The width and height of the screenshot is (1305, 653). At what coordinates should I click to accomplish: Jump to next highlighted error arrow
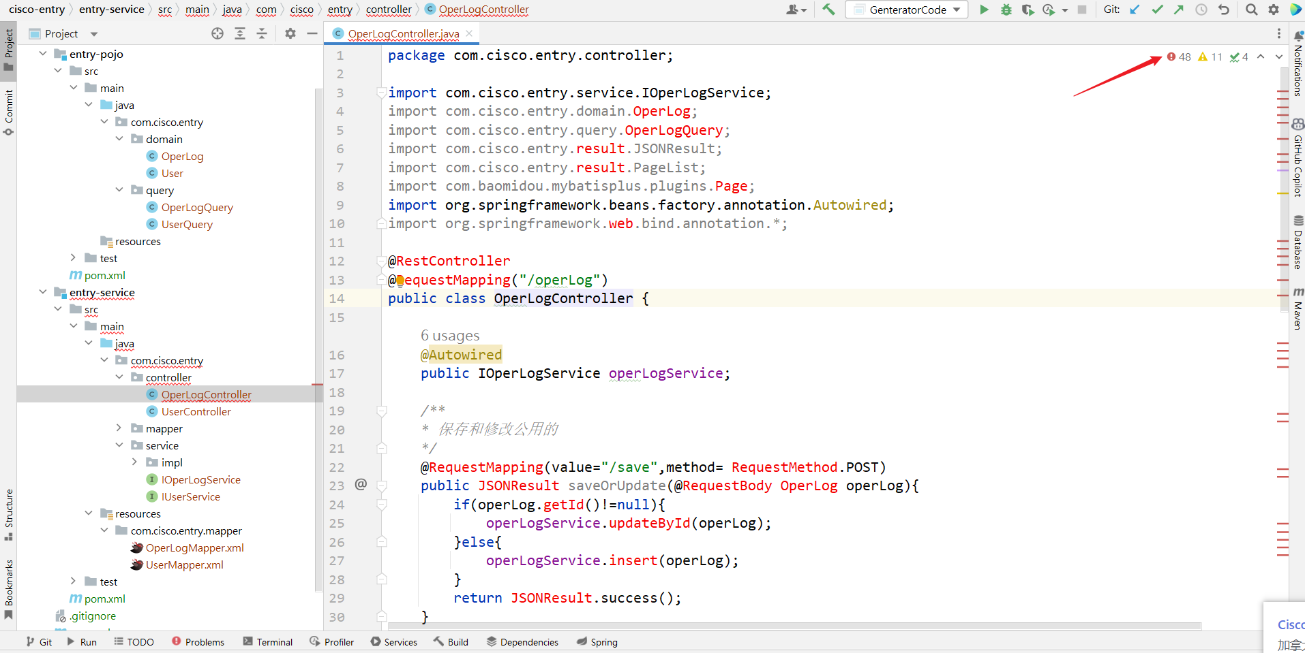pyautogui.click(x=1279, y=57)
